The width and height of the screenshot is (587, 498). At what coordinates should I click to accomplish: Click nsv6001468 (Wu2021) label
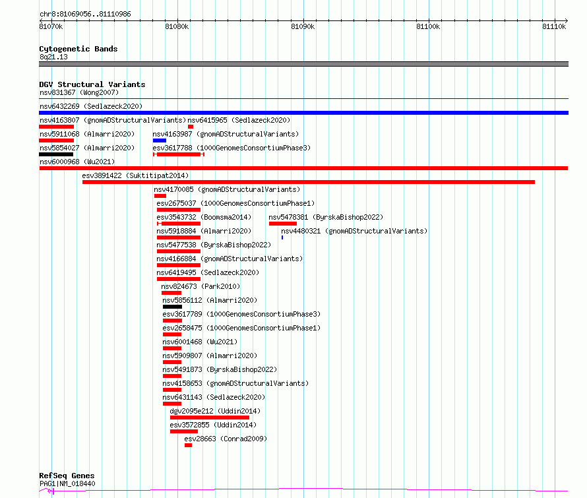click(x=200, y=342)
